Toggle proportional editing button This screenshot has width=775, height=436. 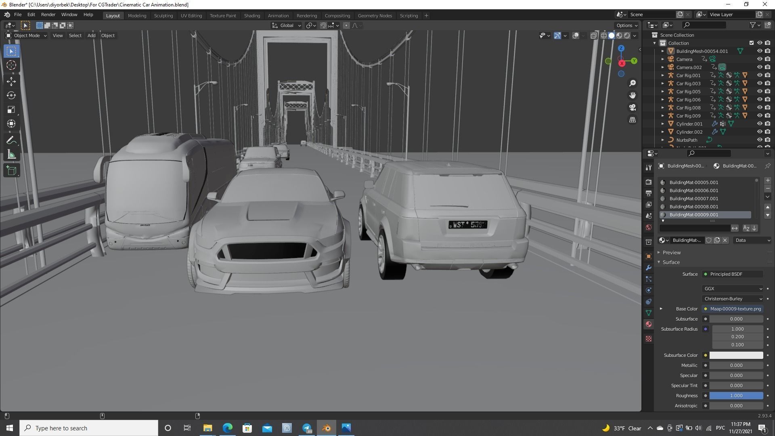346,25
